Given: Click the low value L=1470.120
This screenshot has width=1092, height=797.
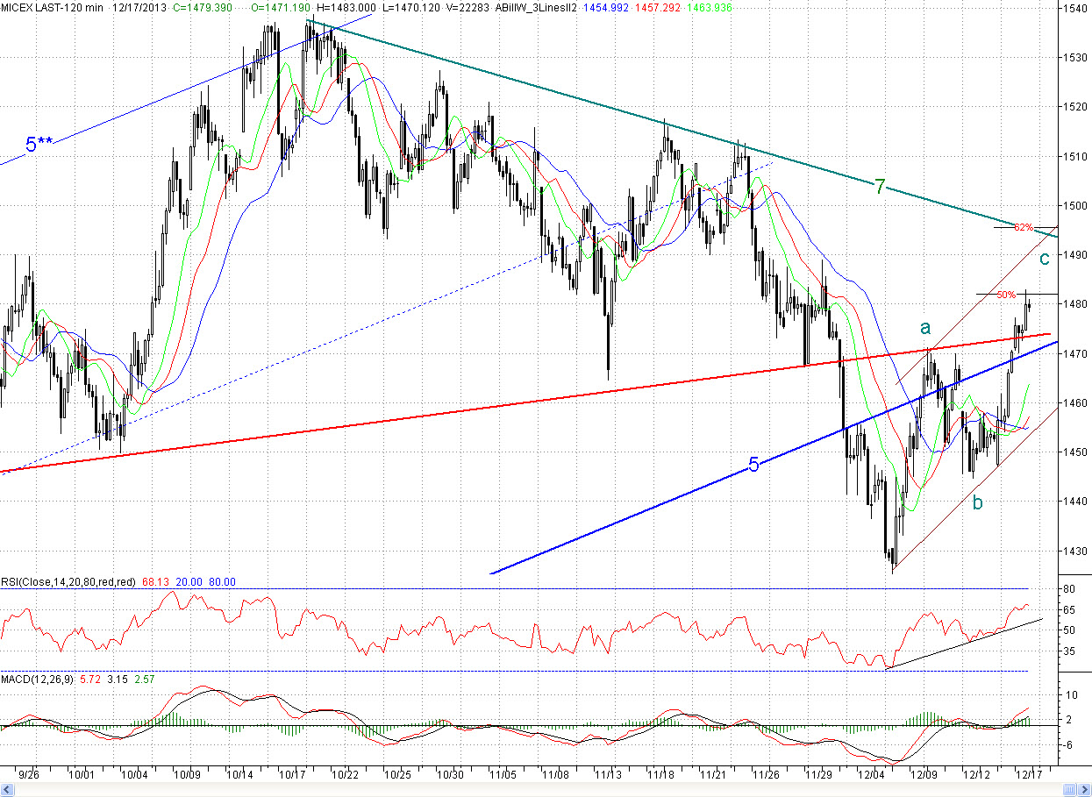Looking at the screenshot, I should [x=410, y=7].
